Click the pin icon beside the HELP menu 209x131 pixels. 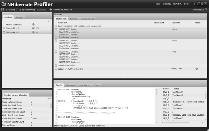pyautogui.click(x=194, y=4)
